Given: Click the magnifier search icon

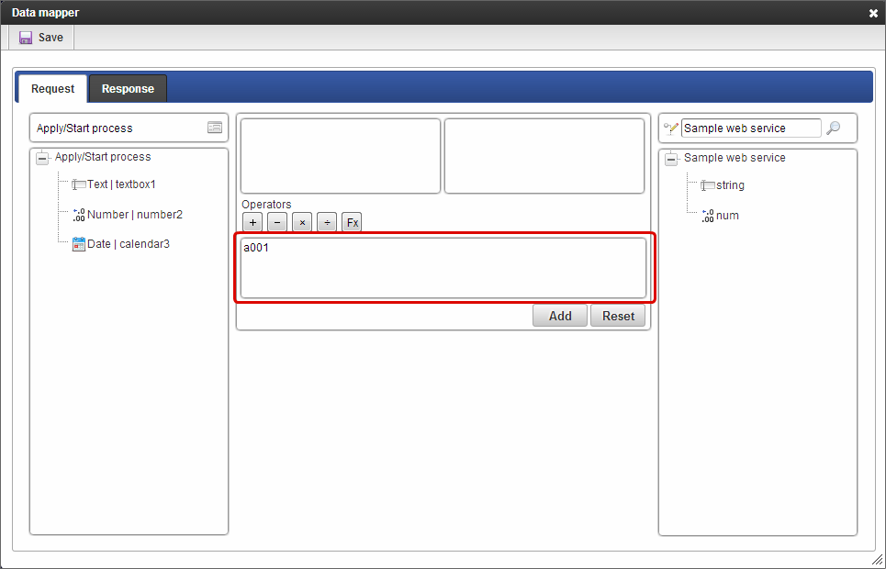Looking at the screenshot, I should click(x=833, y=128).
